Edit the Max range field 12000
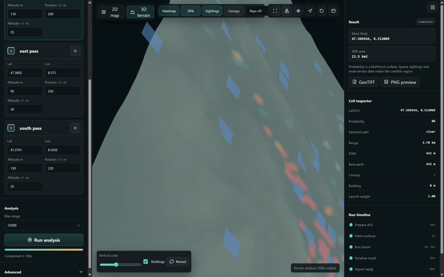The height and width of the screenshot is (277, 444). [44, 225]
